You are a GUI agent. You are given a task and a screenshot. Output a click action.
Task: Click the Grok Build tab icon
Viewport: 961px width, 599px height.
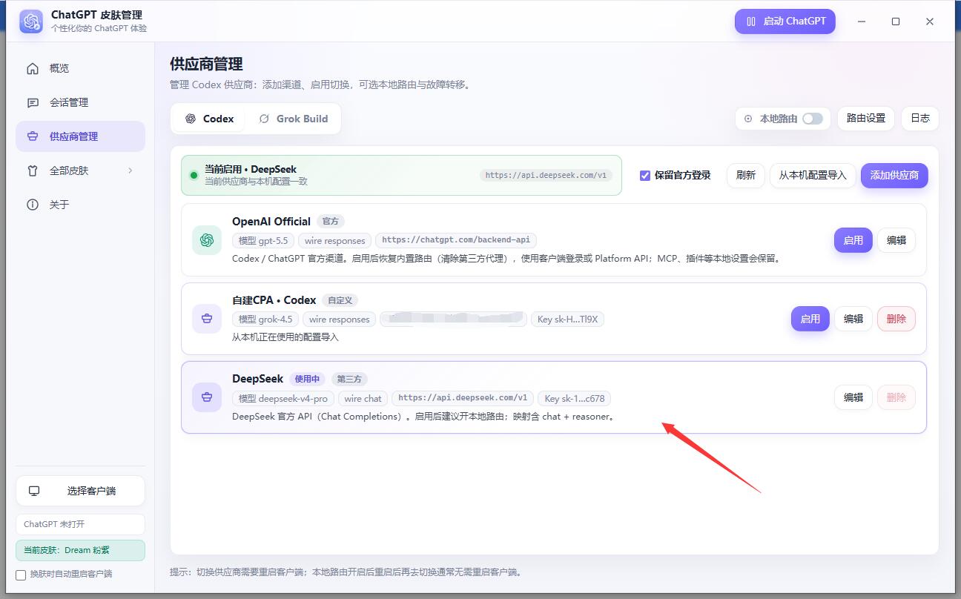coord(264,119)
